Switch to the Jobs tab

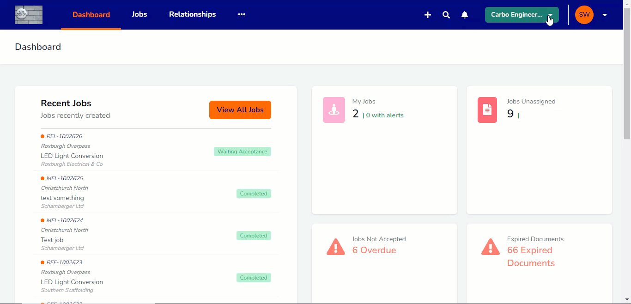[x=139, y=14]
